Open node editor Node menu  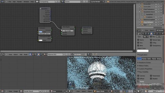tap(26, 55)
